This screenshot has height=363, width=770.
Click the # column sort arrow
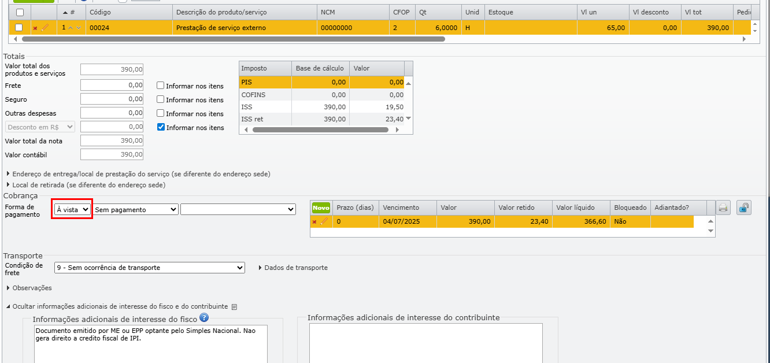65,12
